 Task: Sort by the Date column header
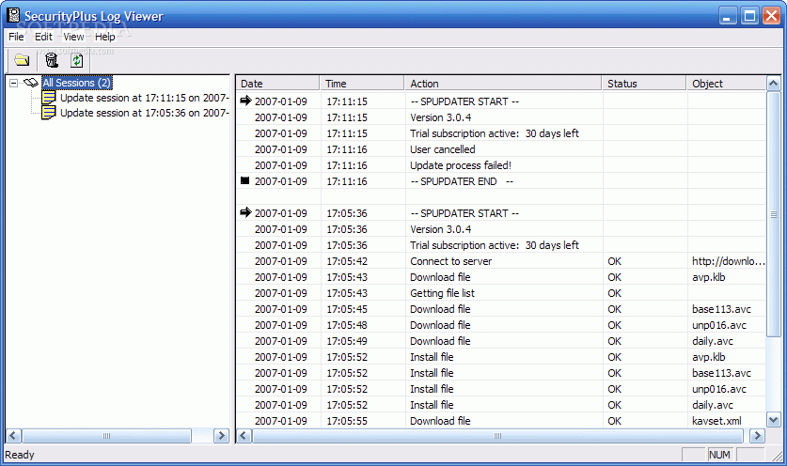pos(277,84)
